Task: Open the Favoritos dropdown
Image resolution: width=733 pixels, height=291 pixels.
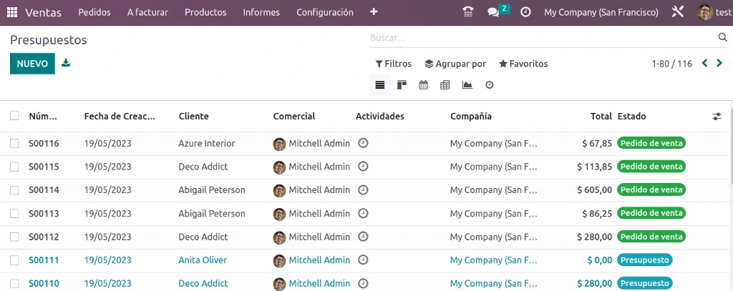Action: point(523,64)
